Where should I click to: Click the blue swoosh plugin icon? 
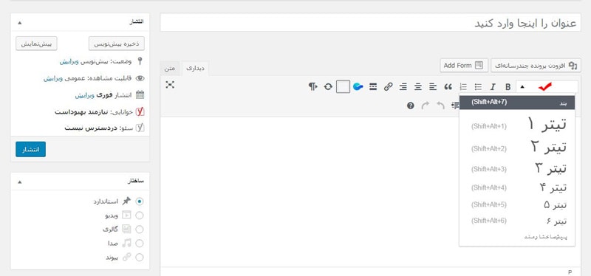coord(358,87)
